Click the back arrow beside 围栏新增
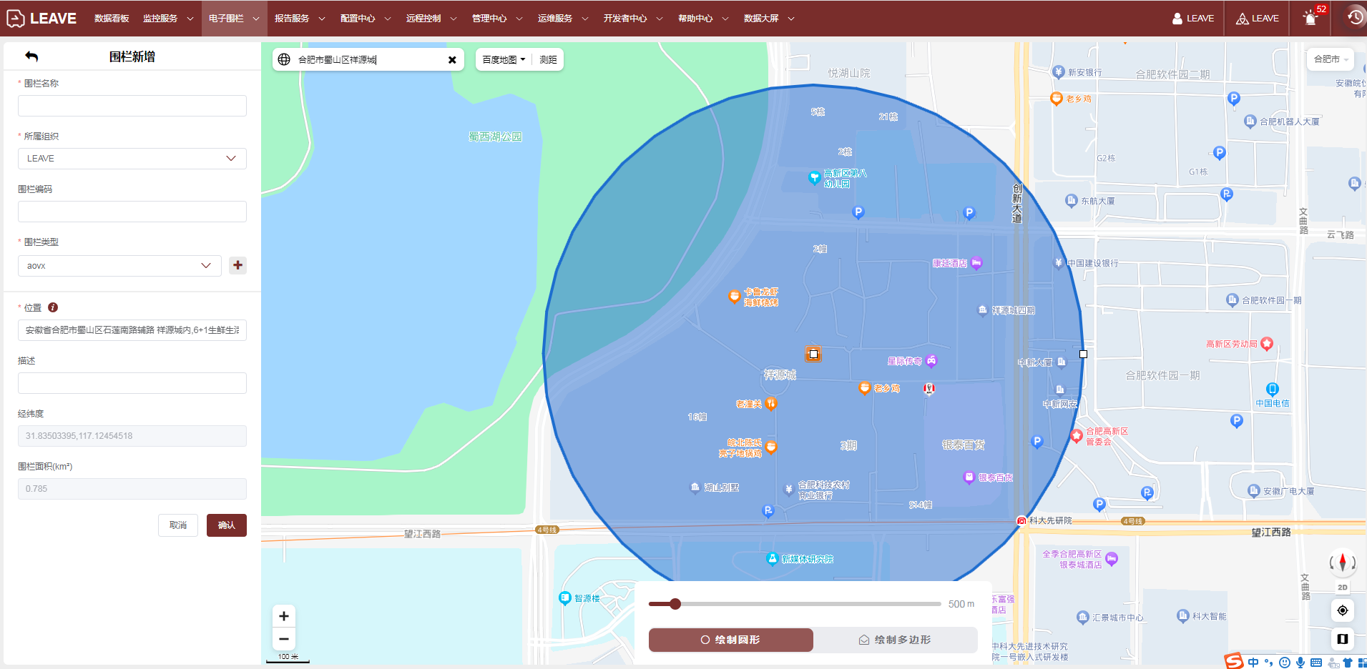Image resolution: width=1367 pixels, height=669 pixels. [31, 56]
